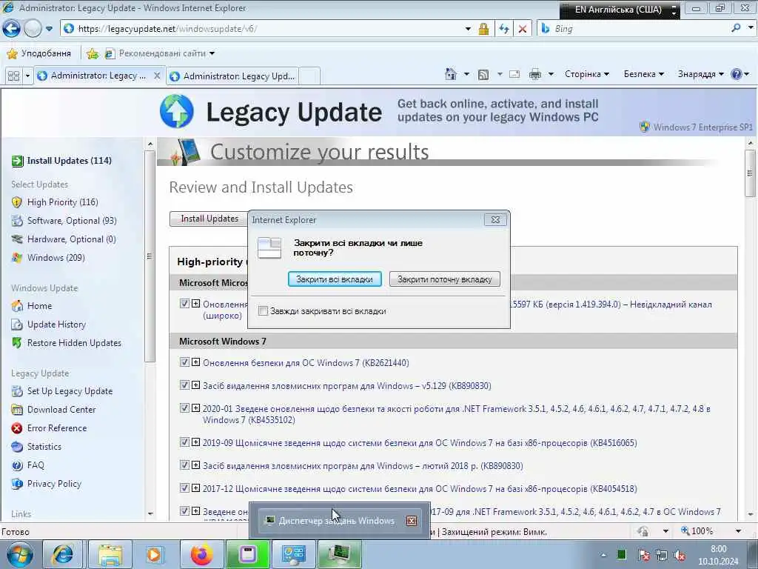Uncheck the KB2621440 update checkbox

(184, 362)
